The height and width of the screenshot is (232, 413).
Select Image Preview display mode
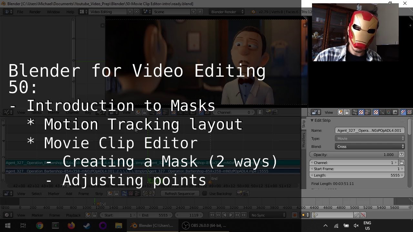point(376,112)
